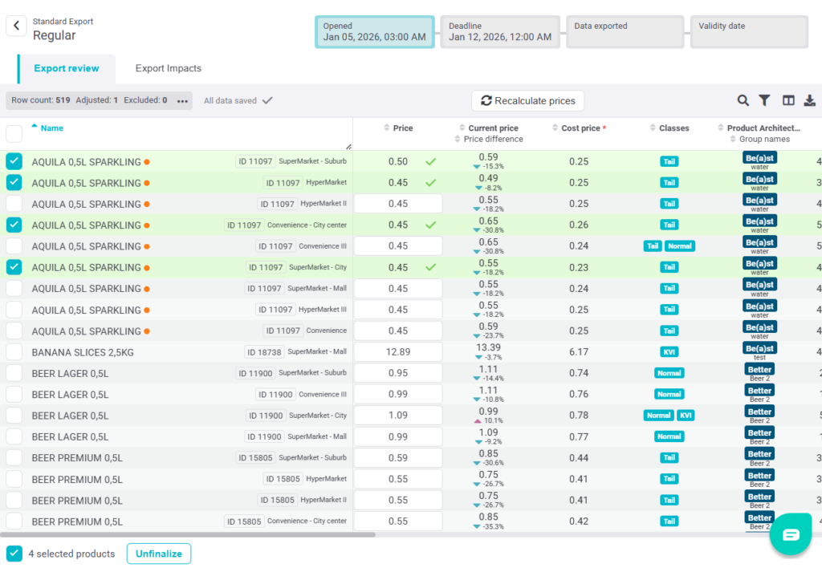Switch to the Export Impacts tab
Viewport: 822px width, 568px height.
[x=168, y=69]
